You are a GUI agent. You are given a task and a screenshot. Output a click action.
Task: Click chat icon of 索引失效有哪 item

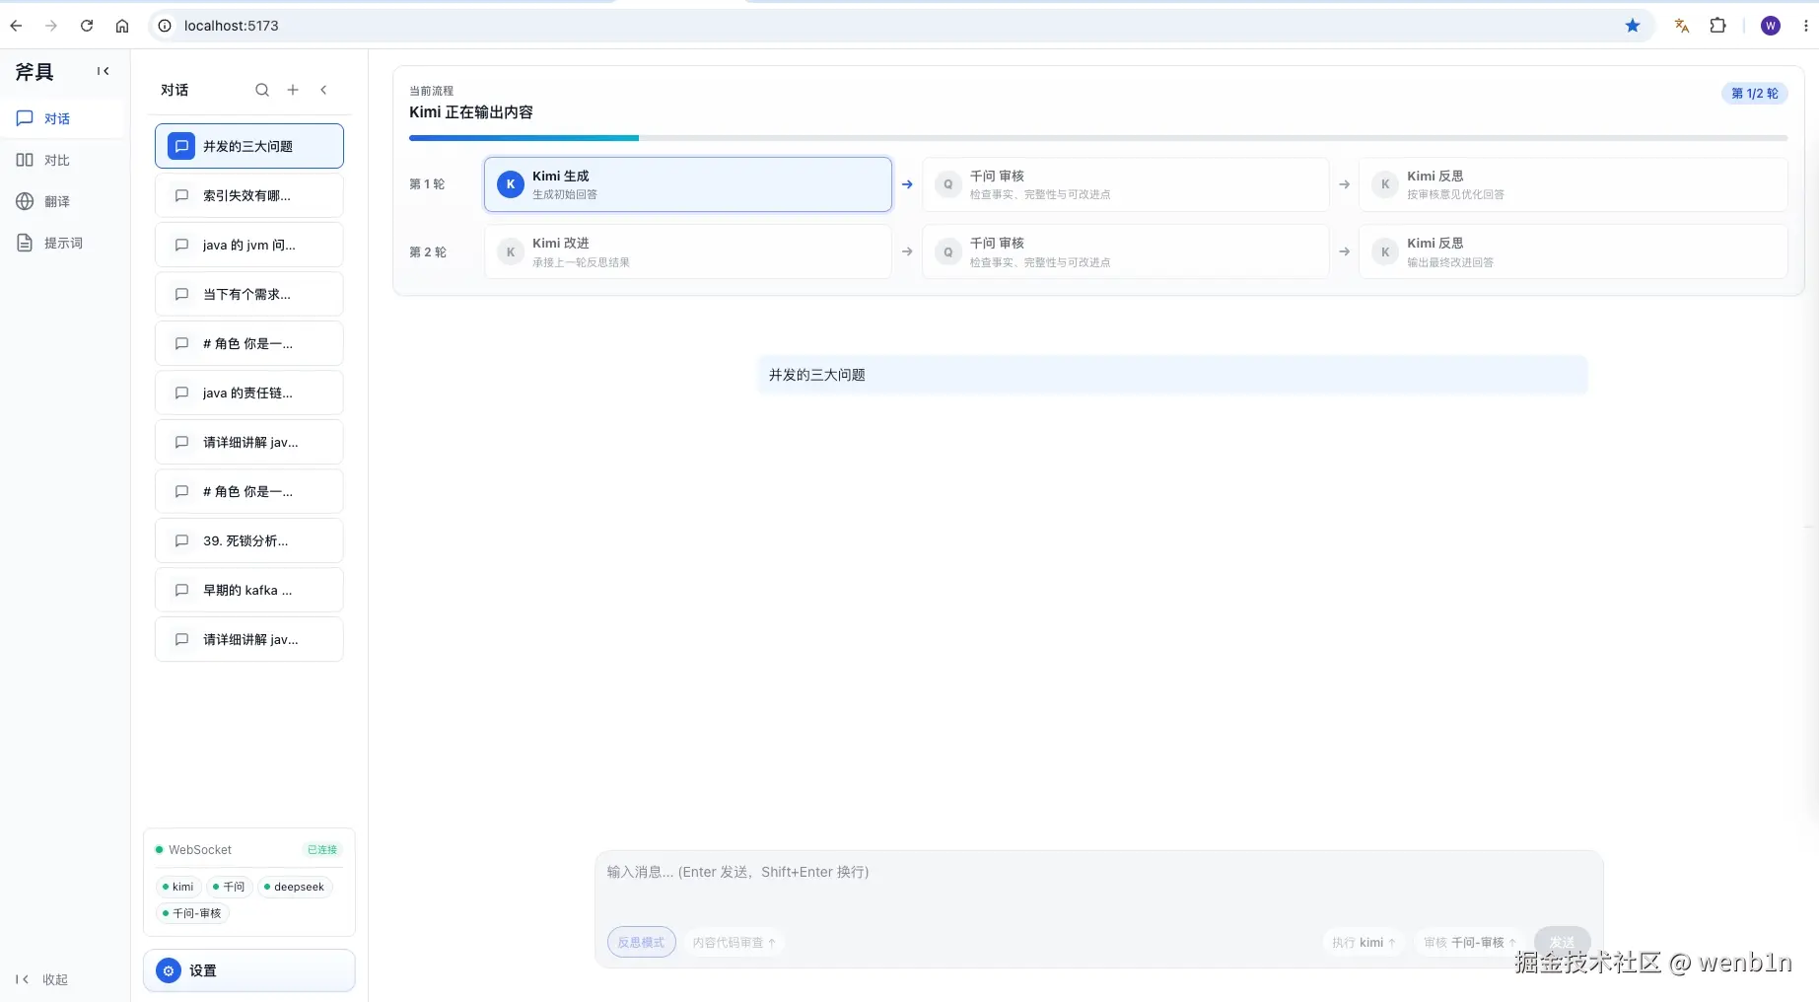coord(181,195)
